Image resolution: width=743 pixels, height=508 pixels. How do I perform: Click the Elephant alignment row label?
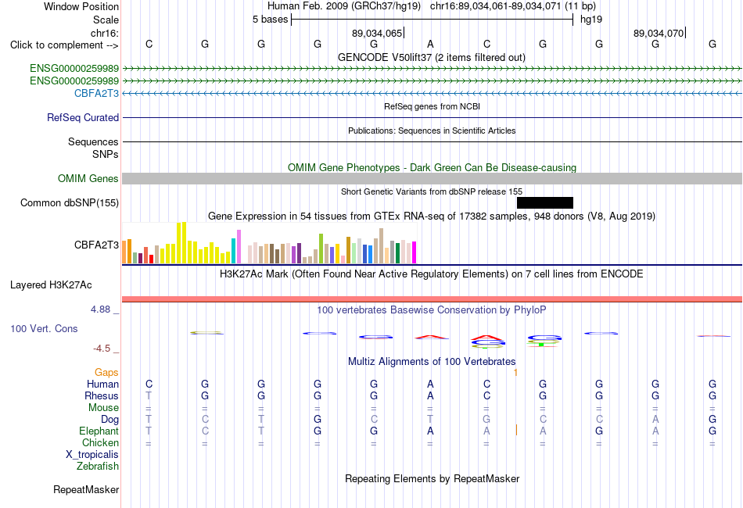point(99,431)
